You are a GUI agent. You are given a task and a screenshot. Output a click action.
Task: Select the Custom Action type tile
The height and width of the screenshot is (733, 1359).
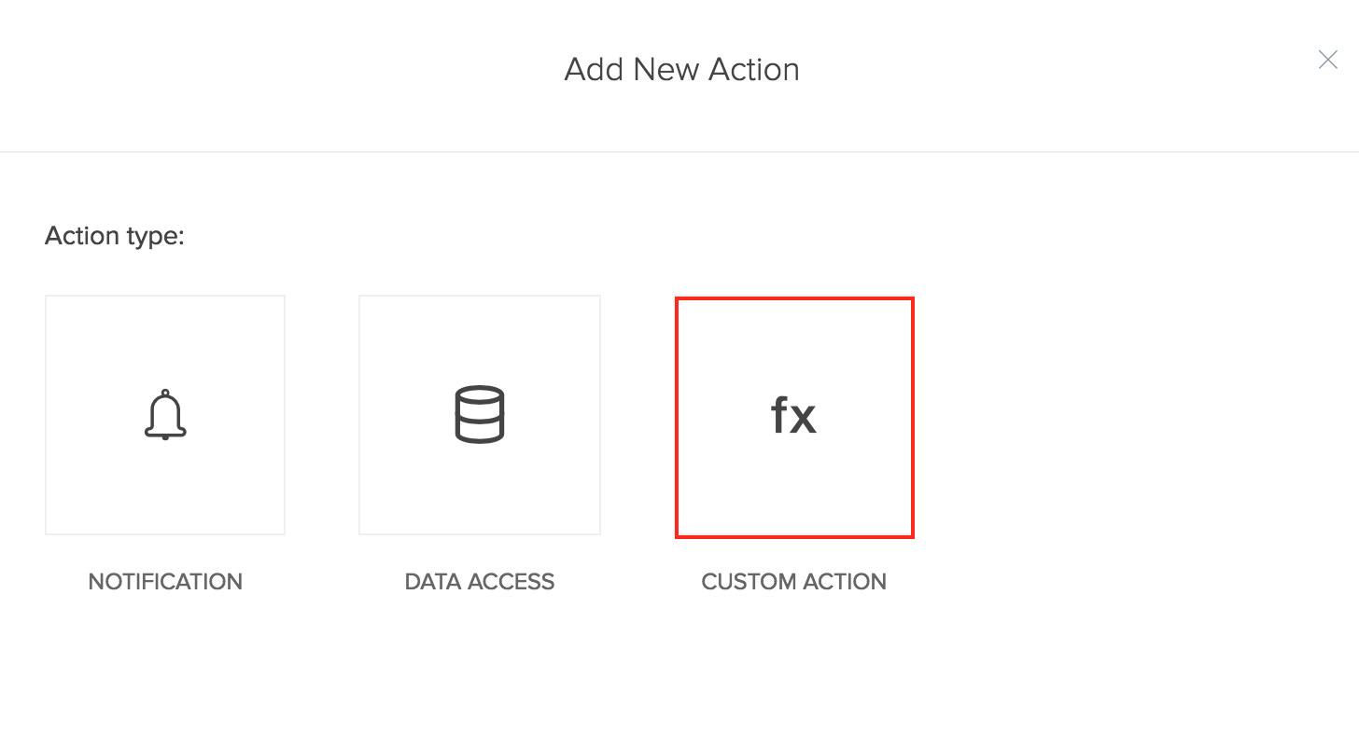[794, 417]
